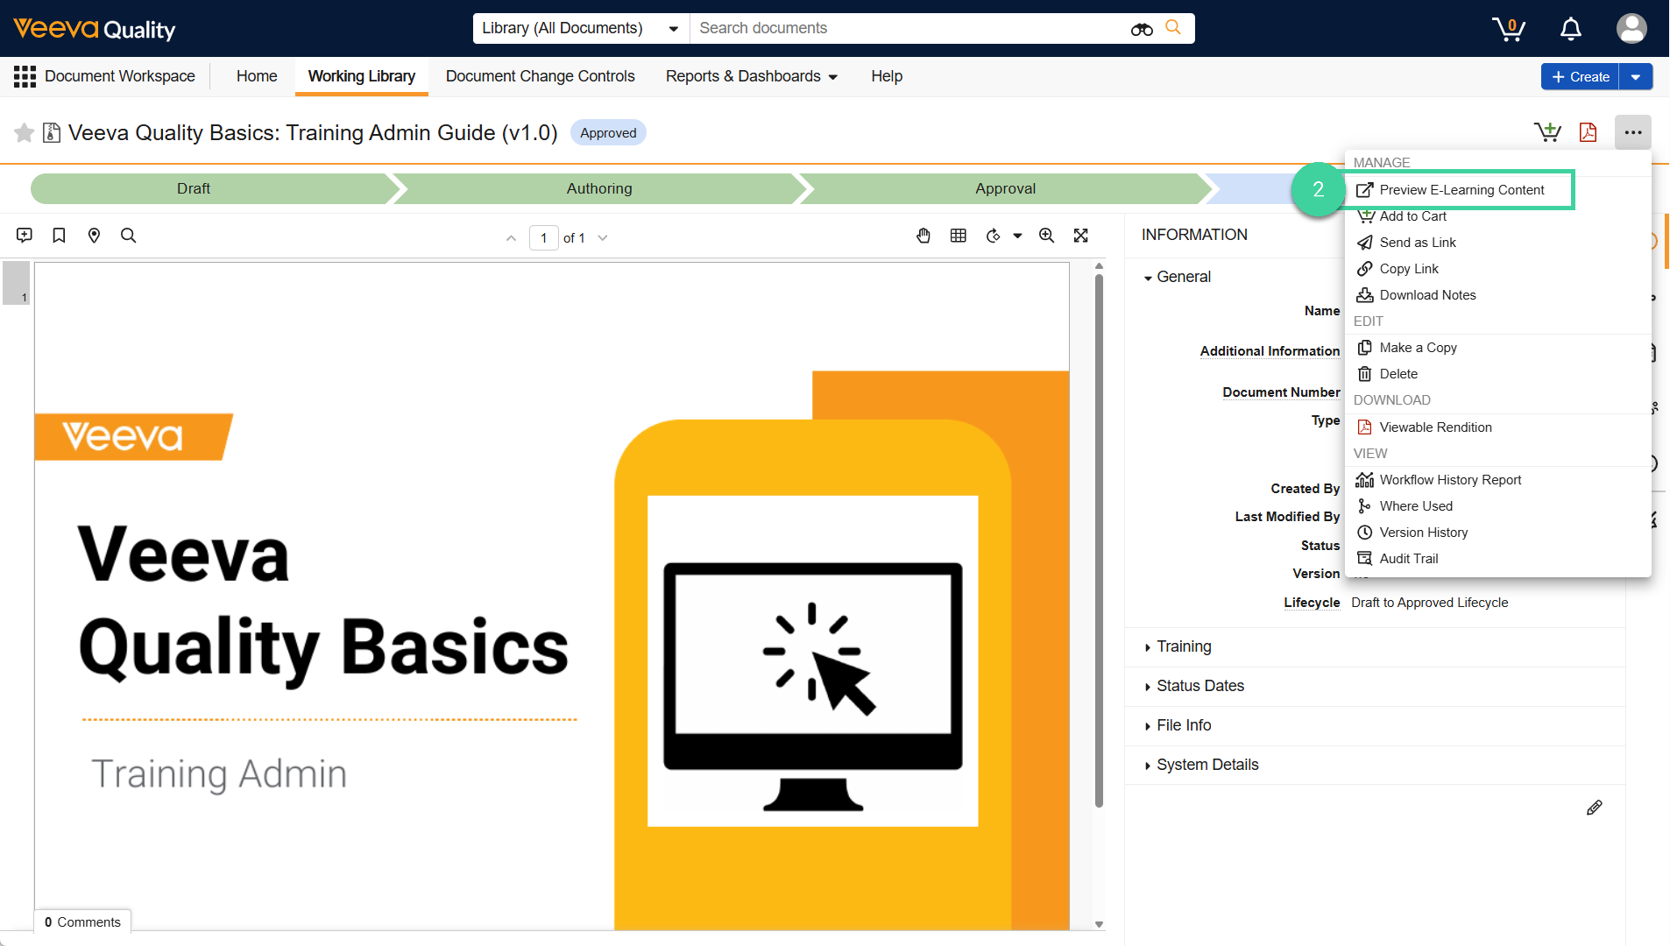The height and width of the screenshot is (946, 1670).
Task: Choose Copy Link menu item
Action: (1498, 269)
